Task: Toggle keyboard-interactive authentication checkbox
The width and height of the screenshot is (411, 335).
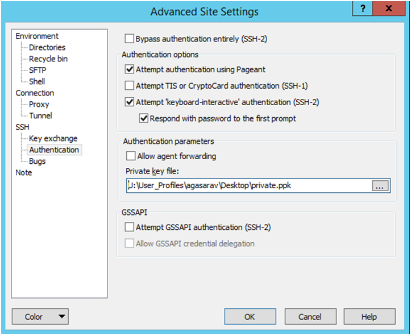Action: pos(130,102)
